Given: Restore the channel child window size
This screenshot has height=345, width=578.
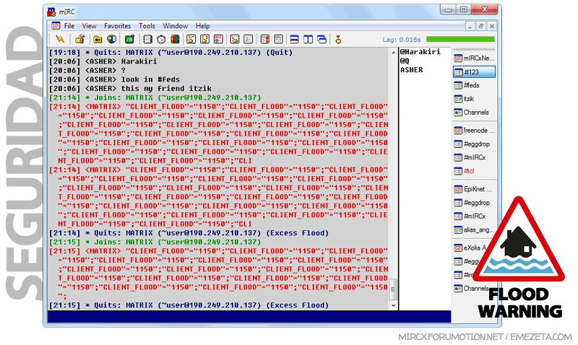Looking at the screenshot, I should click(480, 26).
